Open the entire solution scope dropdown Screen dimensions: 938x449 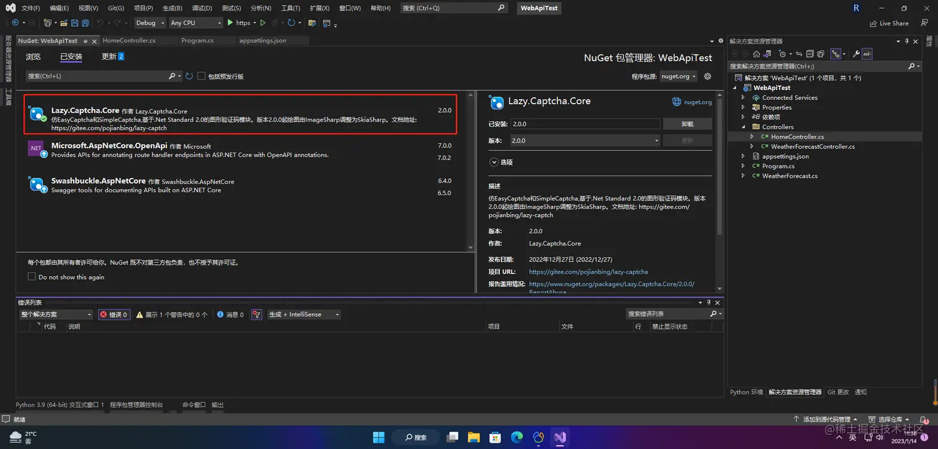click(x=56, y=314)
